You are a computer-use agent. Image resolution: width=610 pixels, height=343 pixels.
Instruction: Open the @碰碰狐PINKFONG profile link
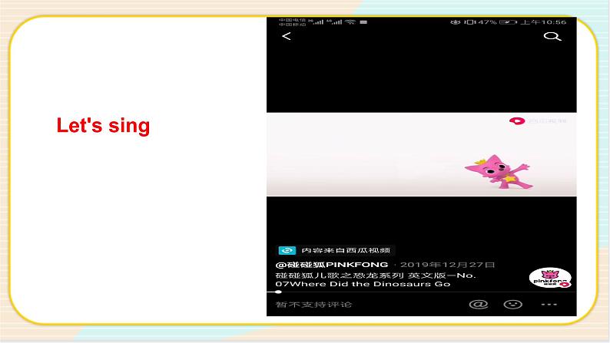coord(331,265)
